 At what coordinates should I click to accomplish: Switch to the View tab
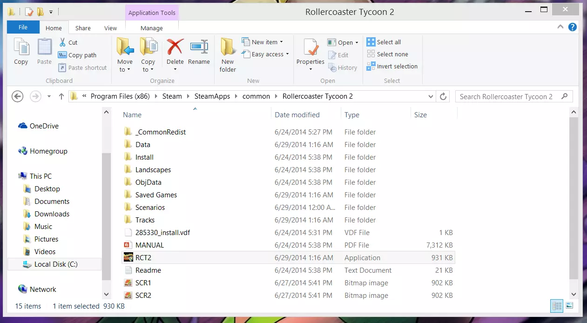pos(110,28)
